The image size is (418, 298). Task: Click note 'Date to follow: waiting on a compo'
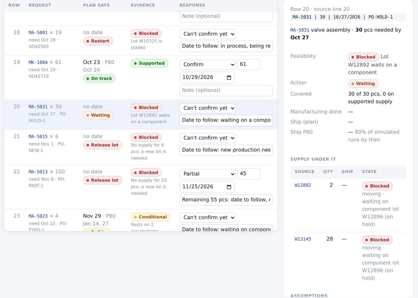tap(226, 120)
